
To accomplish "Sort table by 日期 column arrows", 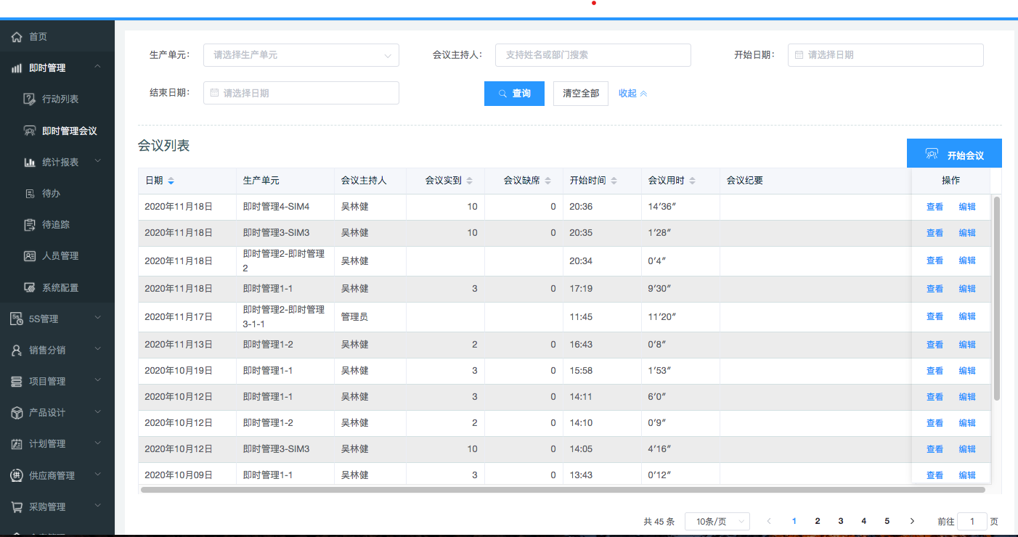I will coord(171,181).
